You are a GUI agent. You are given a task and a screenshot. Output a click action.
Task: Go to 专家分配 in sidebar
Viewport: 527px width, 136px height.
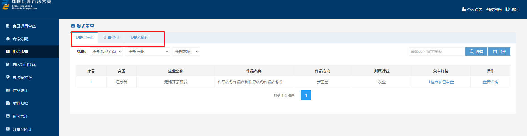click(29, 39)
